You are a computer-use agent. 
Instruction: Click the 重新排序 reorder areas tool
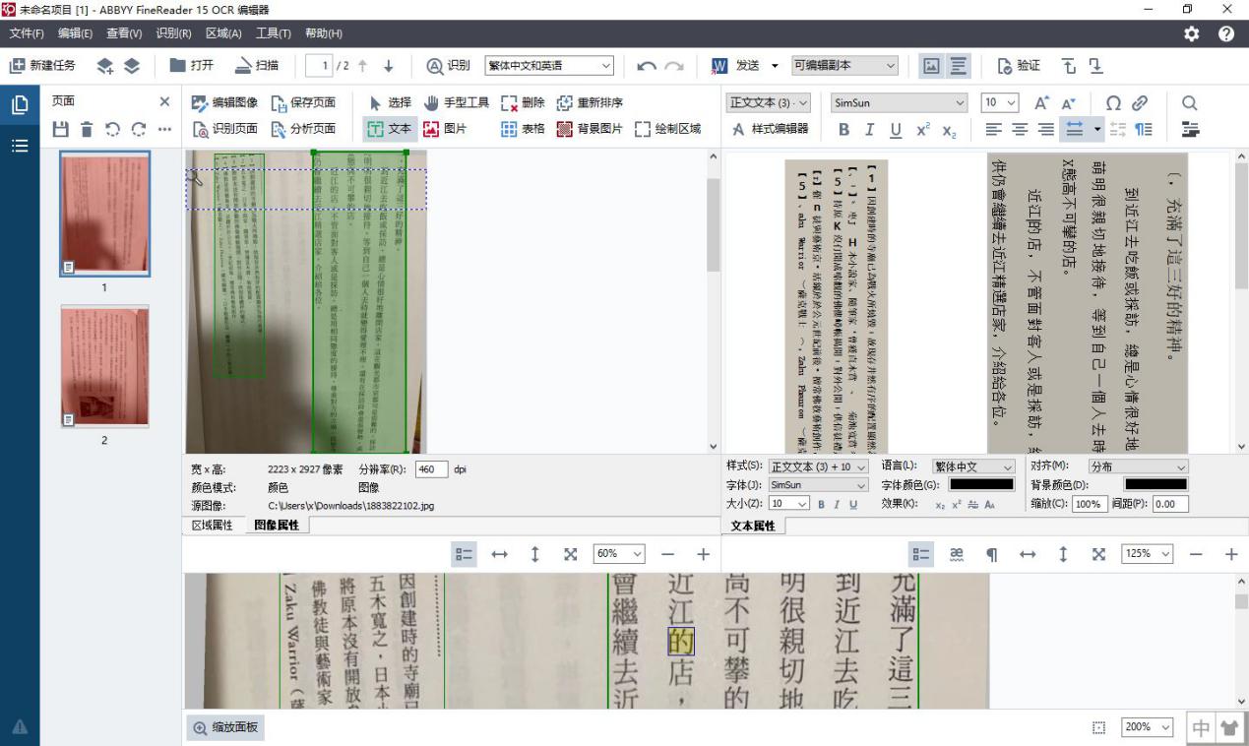click(x=590, y=102)
